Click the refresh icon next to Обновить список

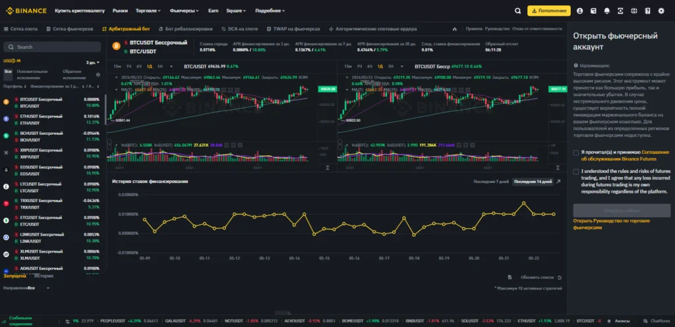point(560,278)
